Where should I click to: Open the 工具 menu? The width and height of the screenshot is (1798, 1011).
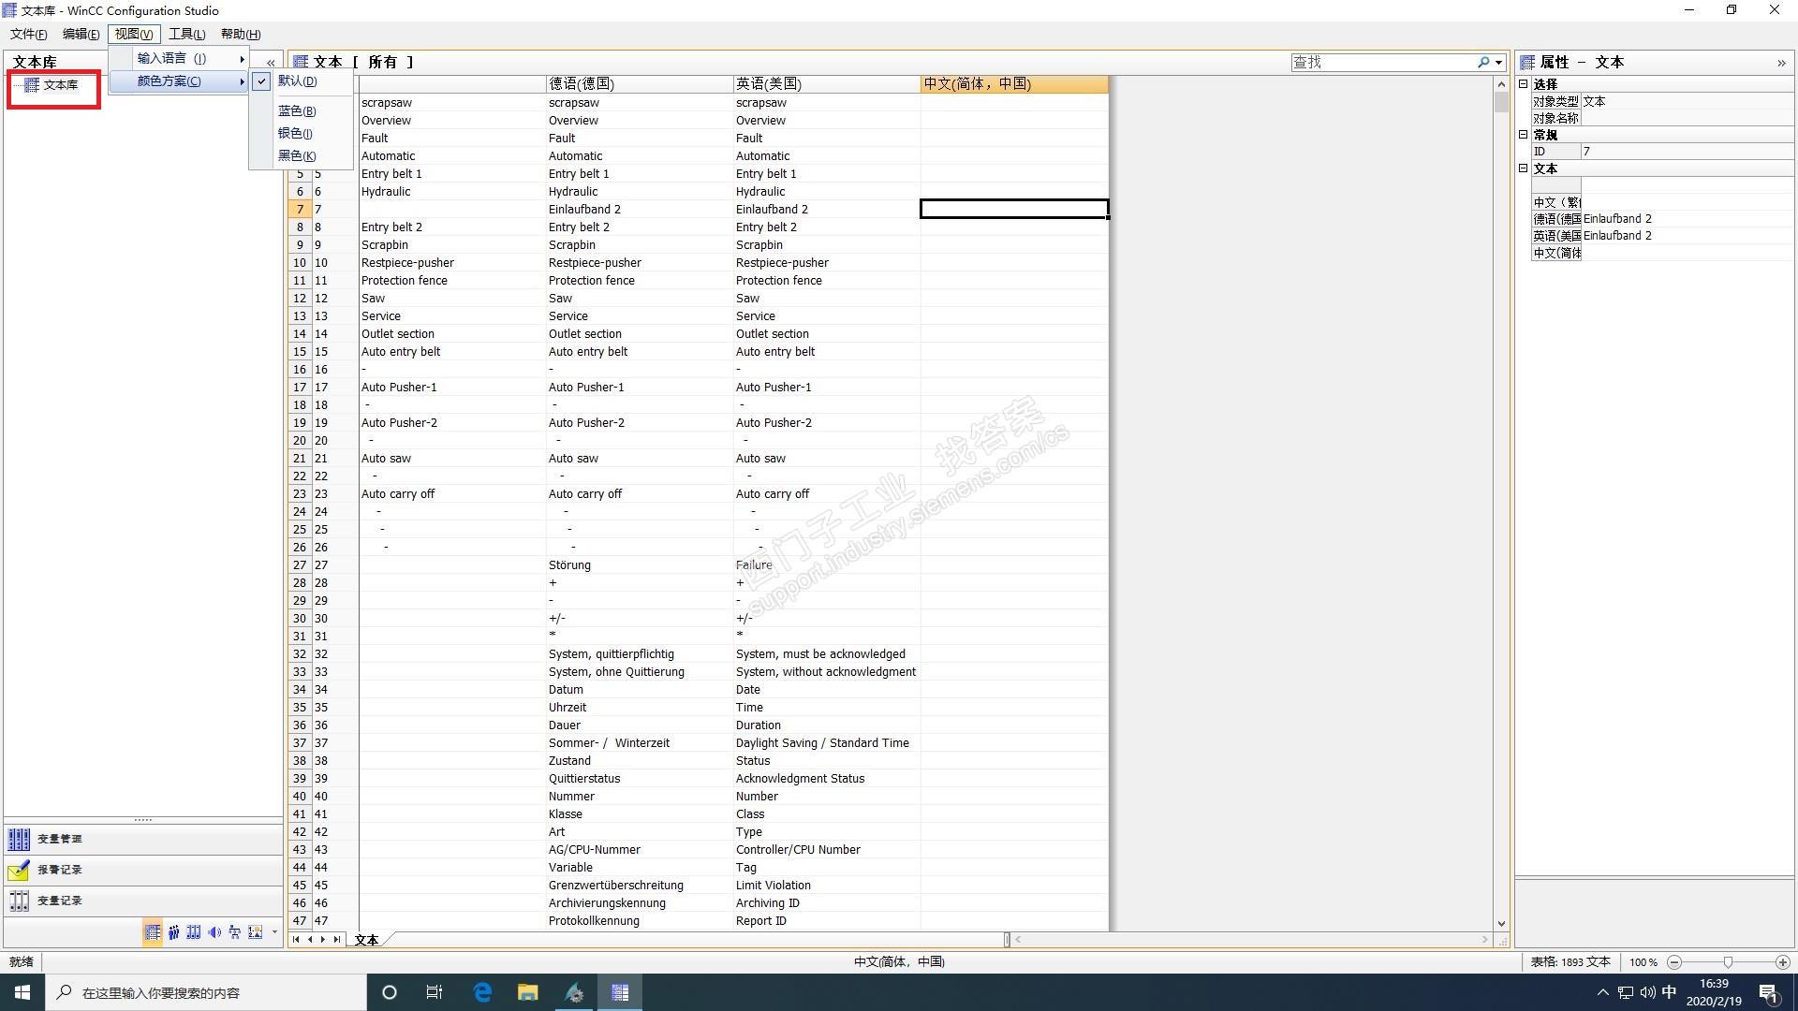[186, 34]
